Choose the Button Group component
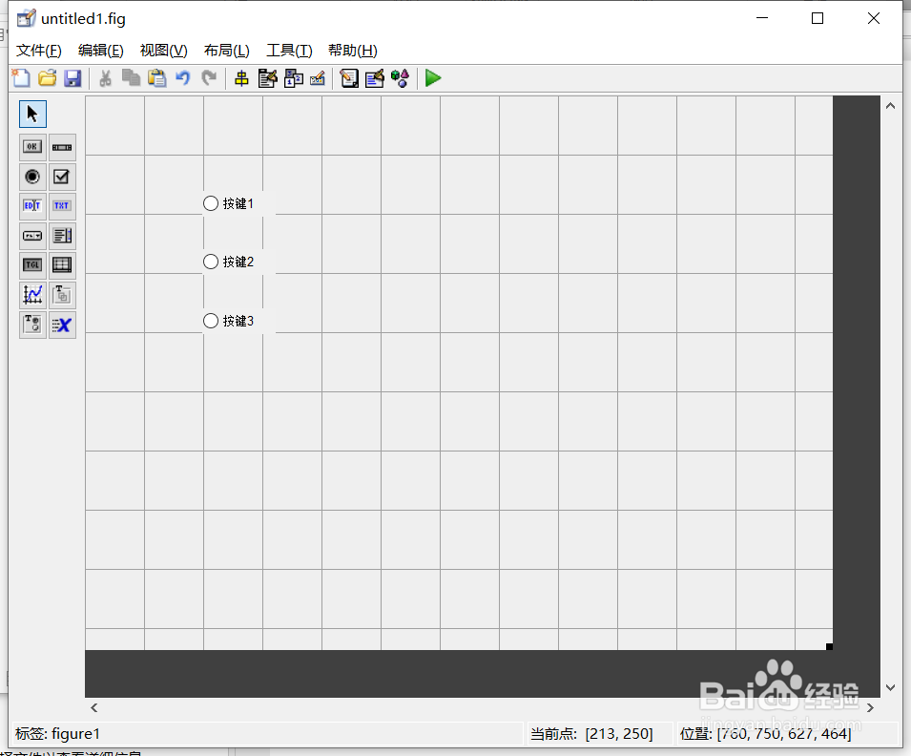911x756 pixels. (x=32, y=325)
